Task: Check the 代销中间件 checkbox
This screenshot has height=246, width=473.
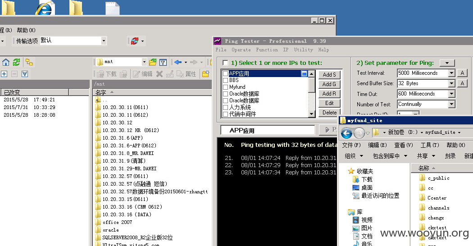Action: point(225,114)
